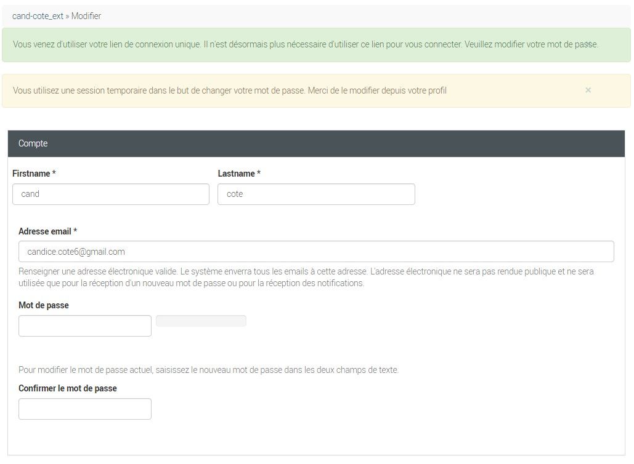Viewport: 634px width, 464px height.
Task: Click the green one-time login link message
Action: [305, 44]
